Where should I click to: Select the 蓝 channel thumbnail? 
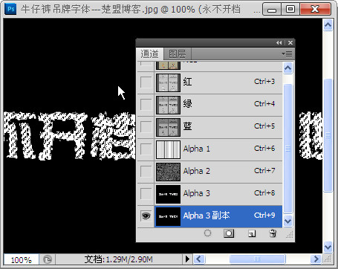(168, 127)
